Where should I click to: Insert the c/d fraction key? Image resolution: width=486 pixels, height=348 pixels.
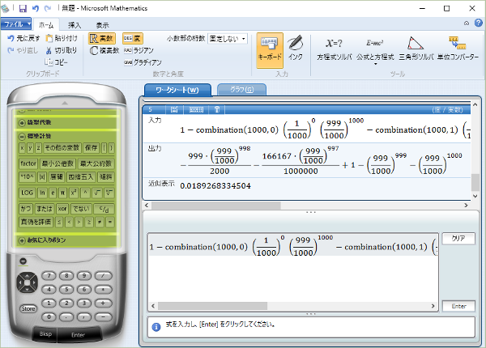coord(104,209)
